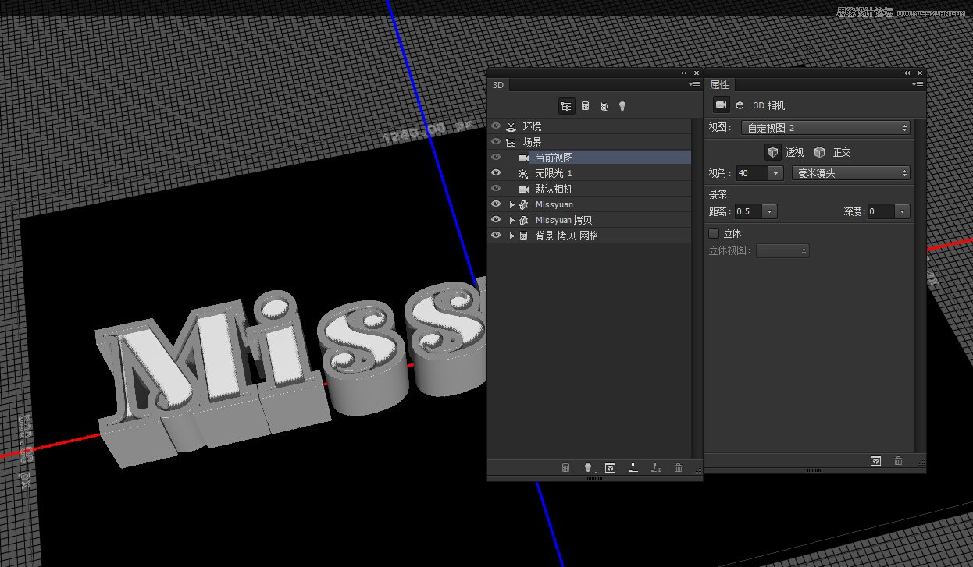Expand the Missyuan 拷贝 tree item
The width and height of the screenshot is (973, 567).
511,219
